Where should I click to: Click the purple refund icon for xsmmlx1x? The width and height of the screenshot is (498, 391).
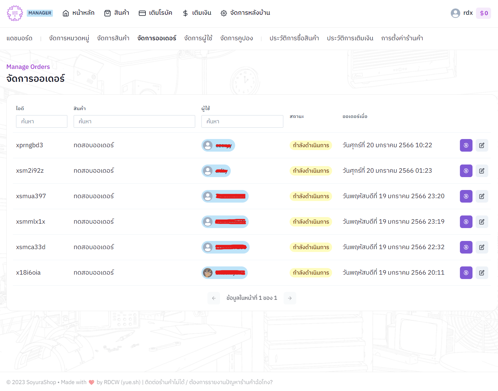(x=466, y=222)
